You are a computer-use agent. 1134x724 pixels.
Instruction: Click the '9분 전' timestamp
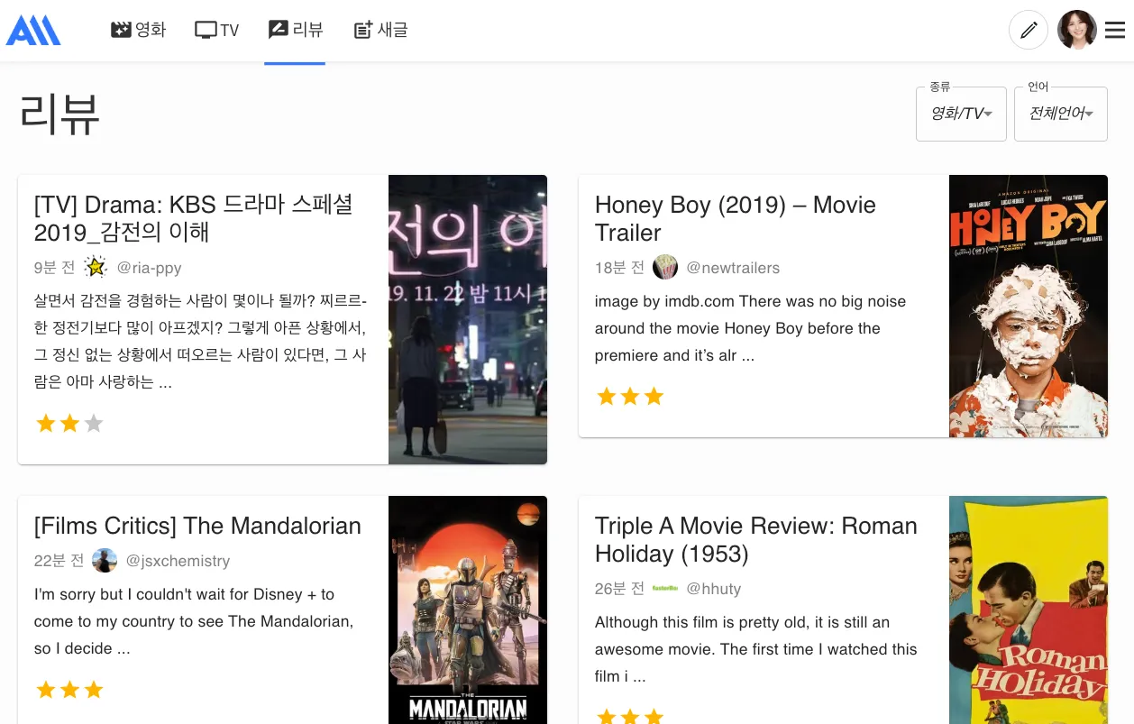[x=54, y=268]
